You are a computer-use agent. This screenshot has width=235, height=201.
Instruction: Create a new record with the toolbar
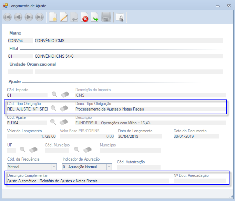(x=53, y=17)
